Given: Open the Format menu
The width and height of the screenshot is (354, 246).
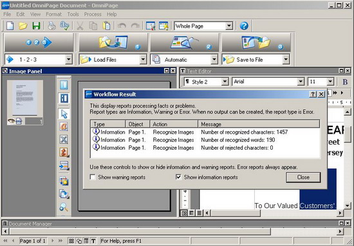Looking at the screenshot, I should 53,14.
